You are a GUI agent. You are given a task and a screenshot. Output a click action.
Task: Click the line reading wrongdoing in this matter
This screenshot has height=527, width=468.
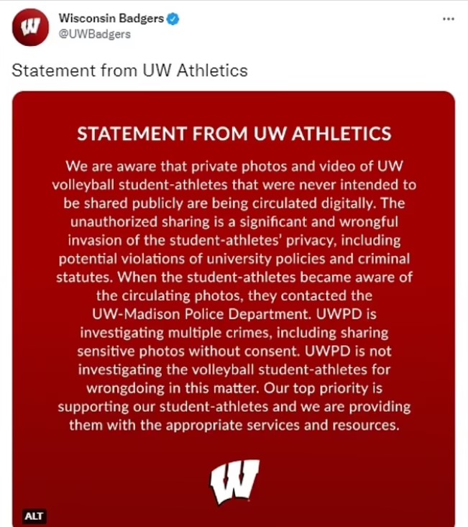tap(234, 388)
